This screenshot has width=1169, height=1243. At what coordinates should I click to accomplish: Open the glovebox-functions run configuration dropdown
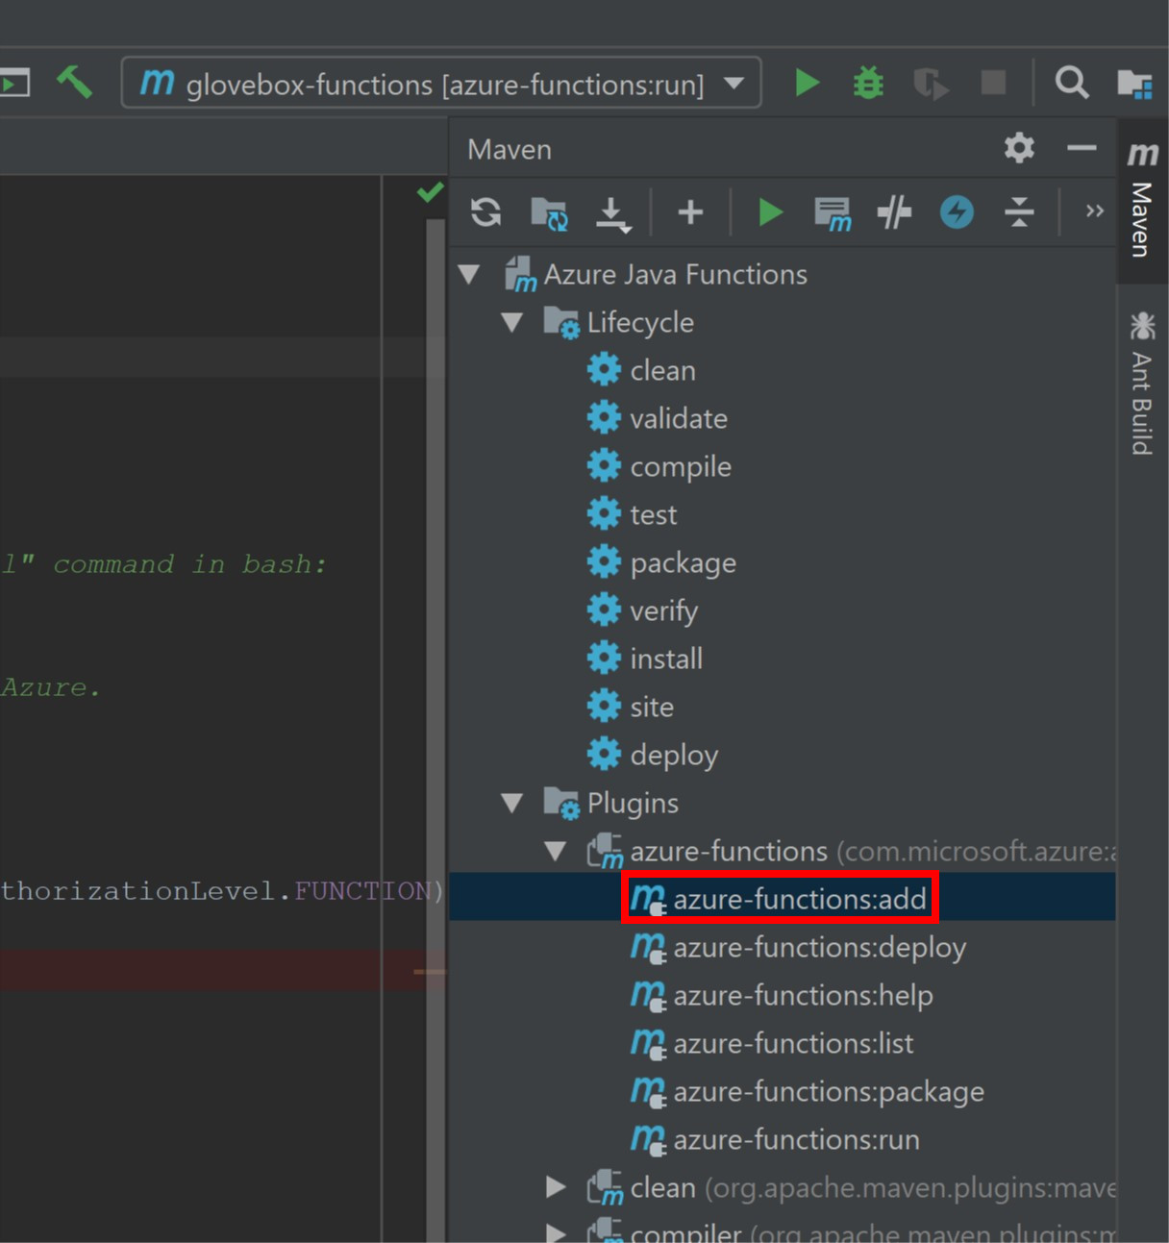click(x=441, y=84)
